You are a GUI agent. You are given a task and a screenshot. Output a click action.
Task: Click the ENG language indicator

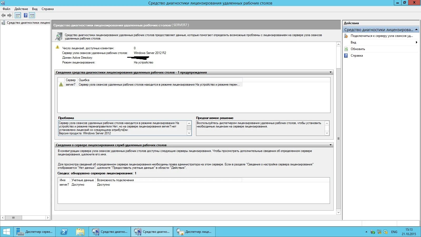click(x=394, y=232)
